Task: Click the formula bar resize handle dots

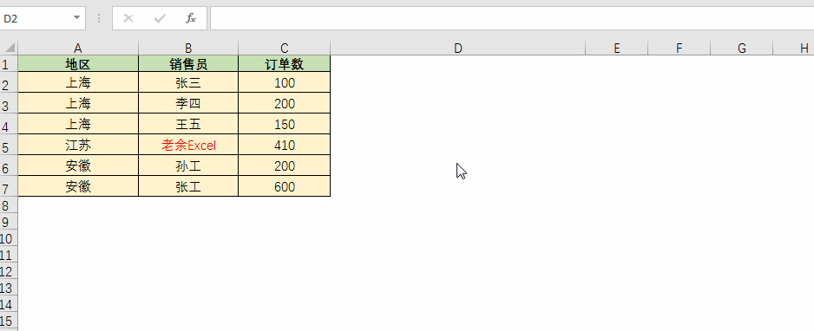Action: pos(99,19)
